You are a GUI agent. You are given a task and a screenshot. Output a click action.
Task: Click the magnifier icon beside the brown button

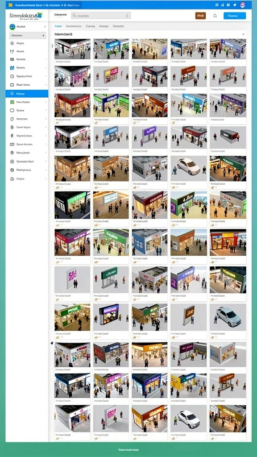215,16
